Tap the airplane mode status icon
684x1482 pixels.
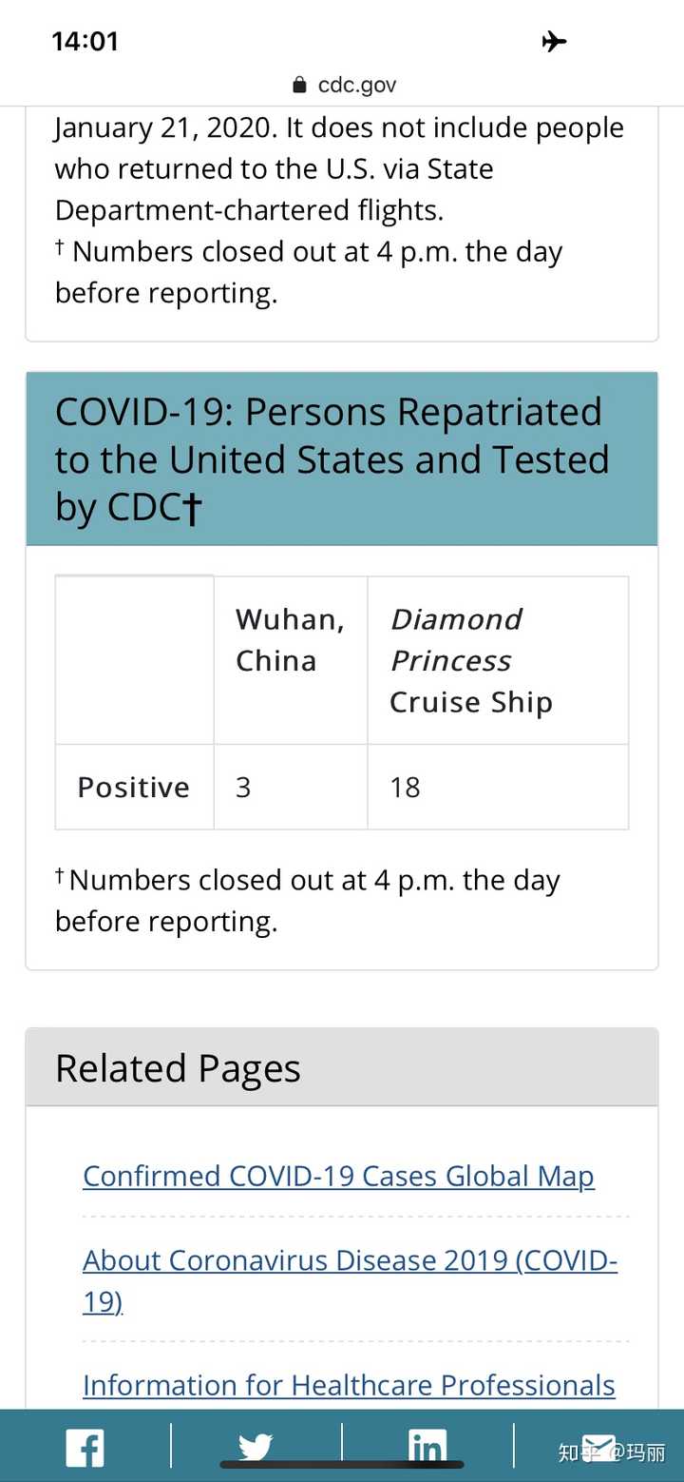(x=554, y=42)
